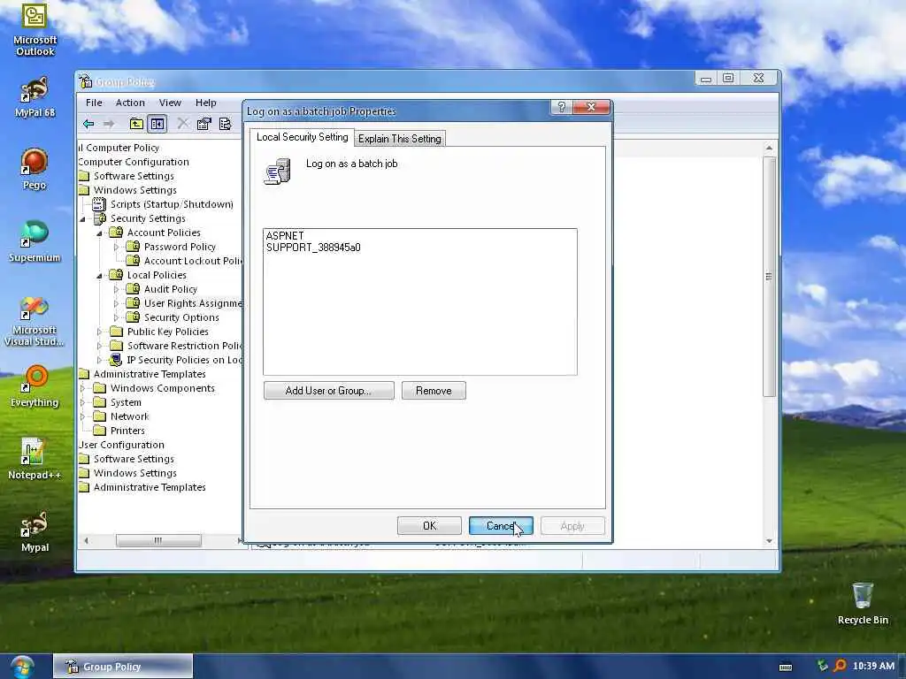
Task: Open the View menu
Action: (170, 103)
